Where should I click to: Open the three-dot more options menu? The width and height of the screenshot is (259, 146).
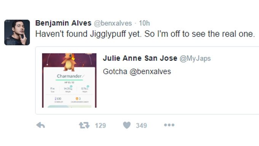pos(169,125)
